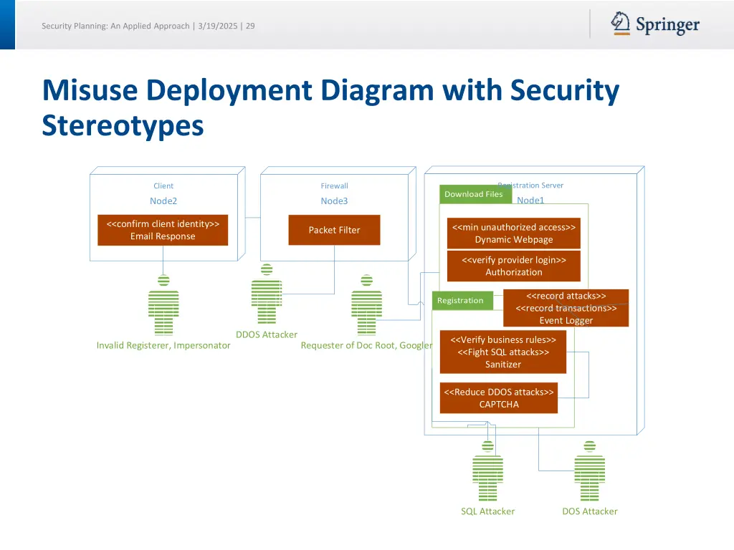Viewport: 734px width, 550px height.
Task: Click the SQL Attacker actor figure
Action: pos(487,471)
